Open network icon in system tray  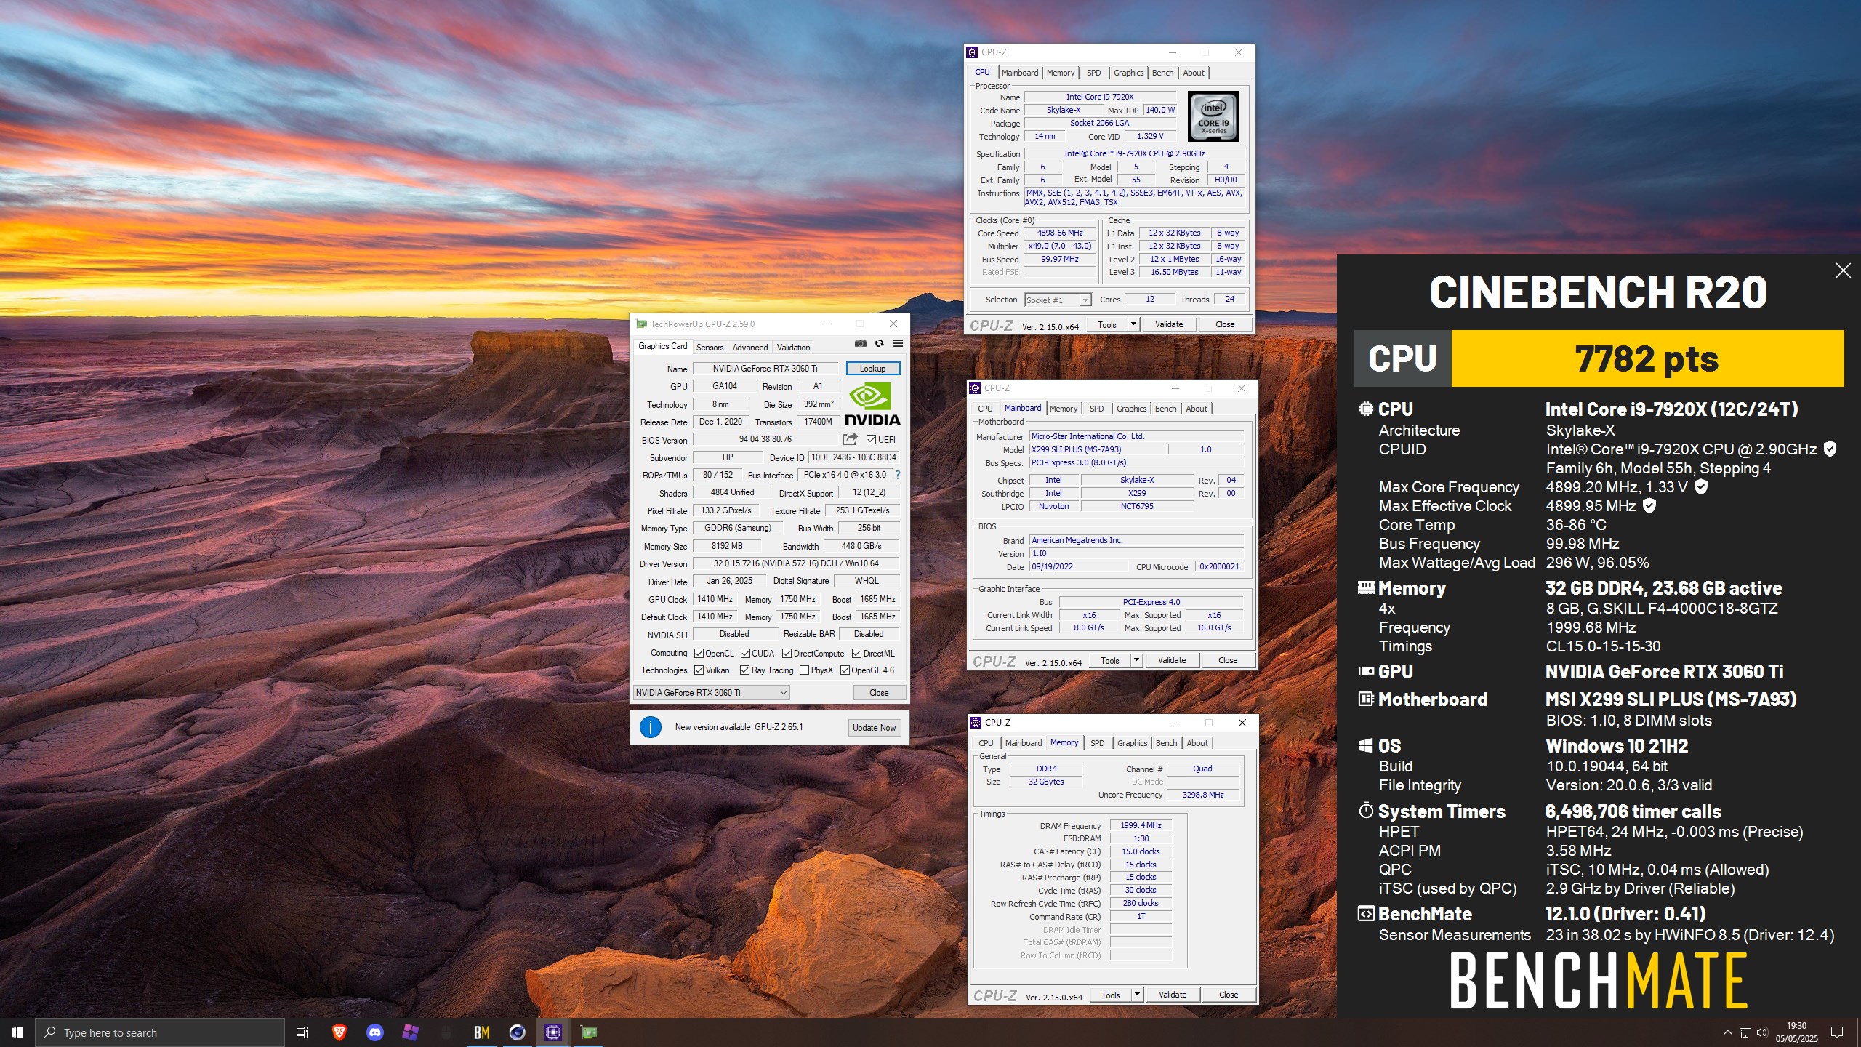point(1745,1032)
